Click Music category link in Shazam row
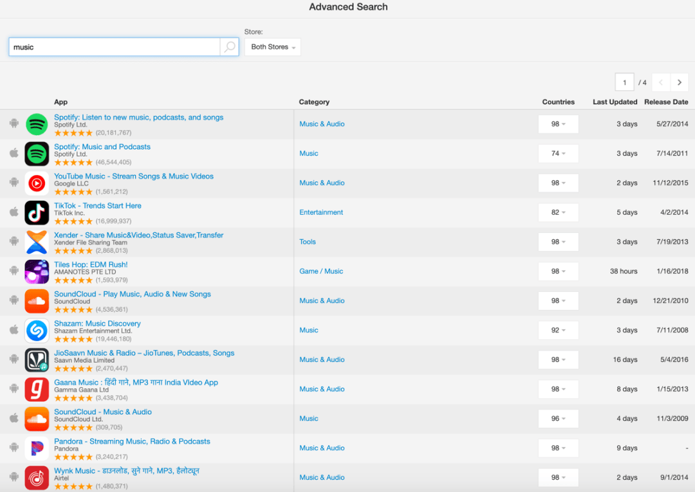This screenshot has width=695, height=492. (x=309, y=330)
